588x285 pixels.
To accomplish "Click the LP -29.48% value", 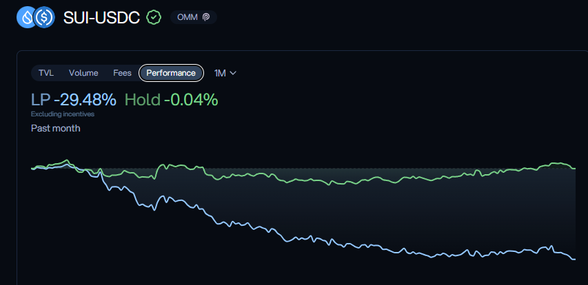I will [x=74, y=100].
